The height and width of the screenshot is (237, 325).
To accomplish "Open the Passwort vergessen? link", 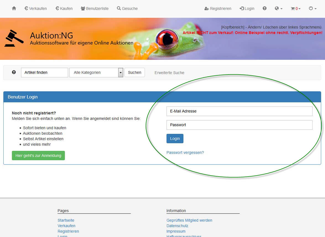I will [x=185, y=152].
